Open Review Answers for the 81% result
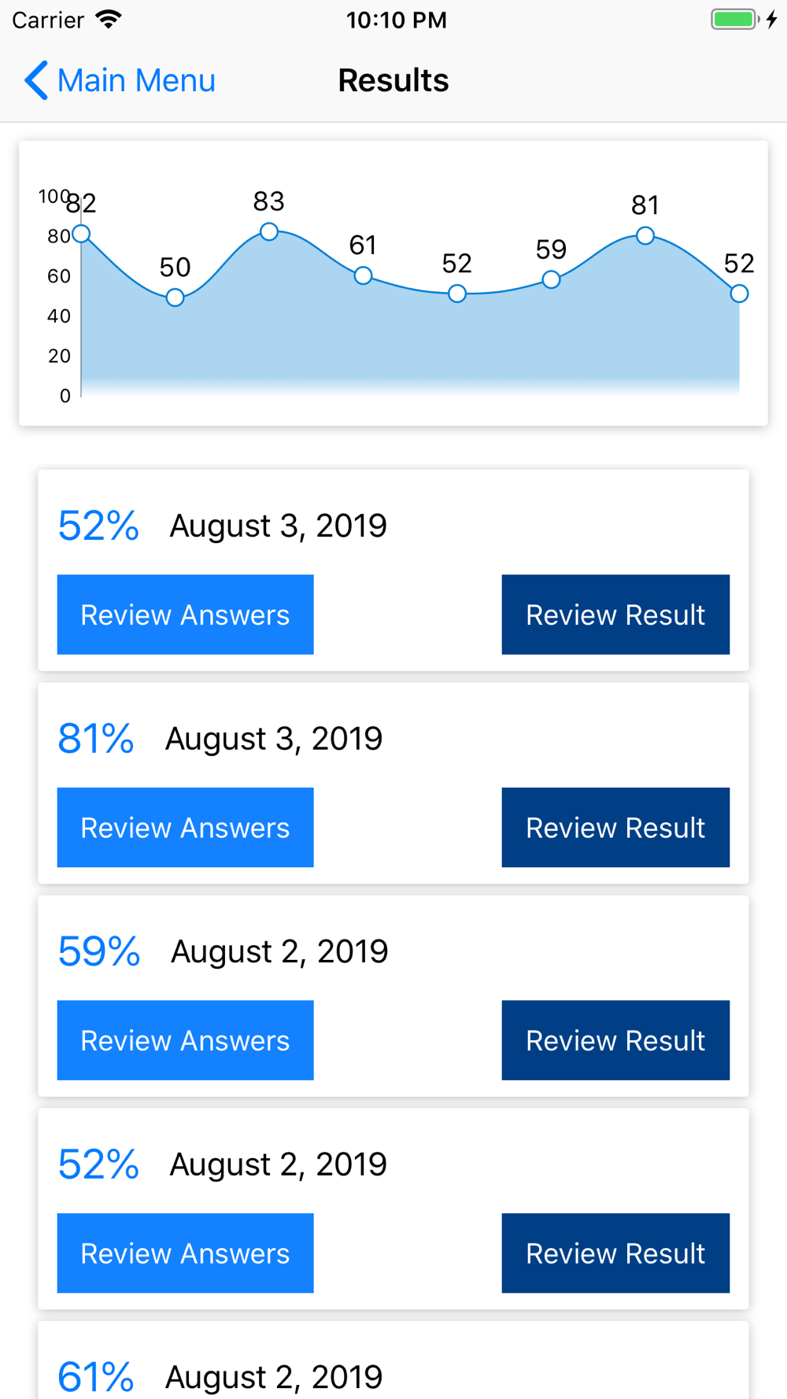Viewport: 787px width, 1399px height. tap(185, 828)
